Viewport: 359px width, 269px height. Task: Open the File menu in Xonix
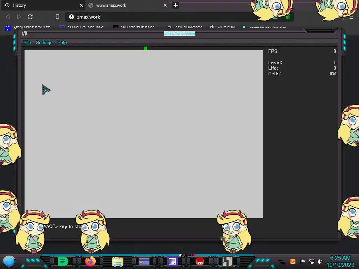click(27, 42)
